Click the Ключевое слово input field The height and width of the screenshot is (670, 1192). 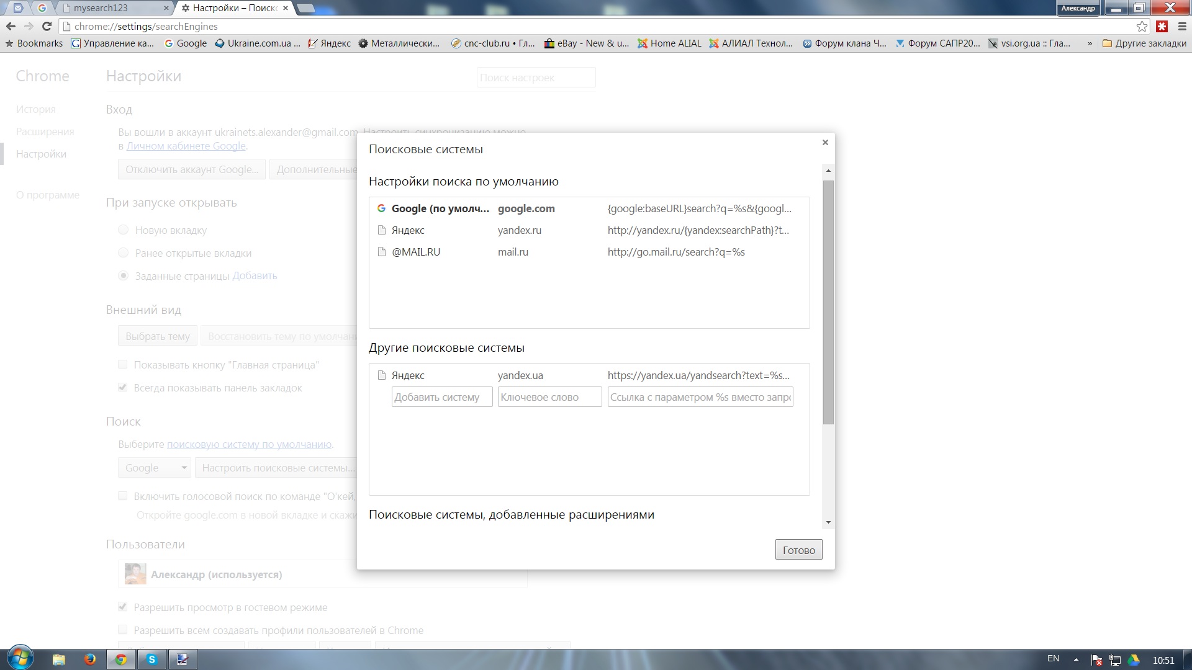click(x=549, y=397)
